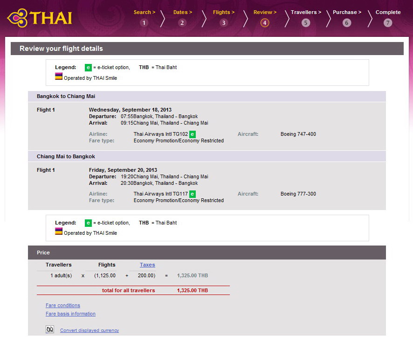This screenshot has width=413, height=337.
Task: Click the green e-ticket icon in bottom legend
Action: pos(88,223)
